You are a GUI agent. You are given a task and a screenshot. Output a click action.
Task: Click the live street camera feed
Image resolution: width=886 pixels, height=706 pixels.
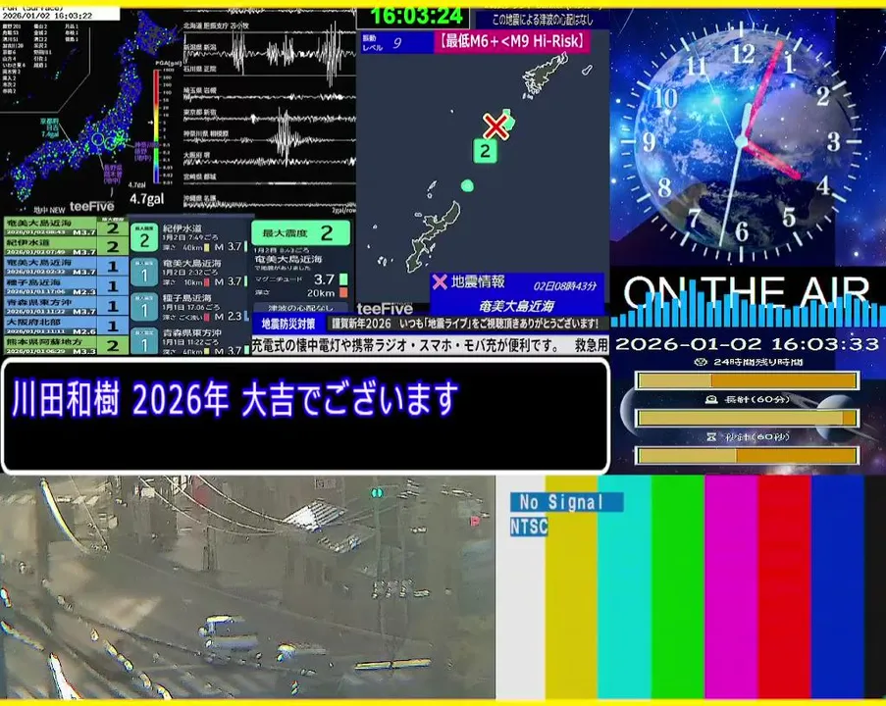[247, 587]
